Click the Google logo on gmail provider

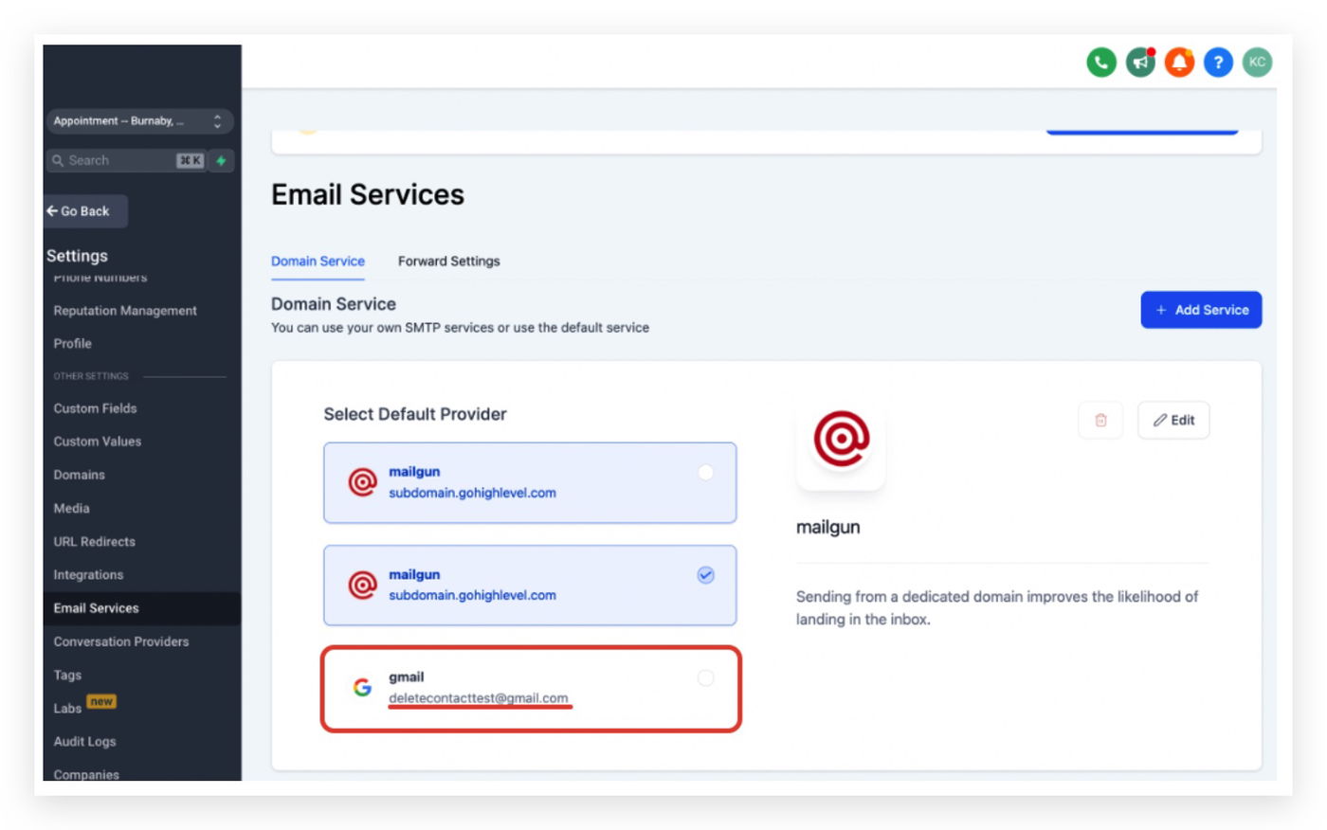pyautogui.click(x=362, y=687)
